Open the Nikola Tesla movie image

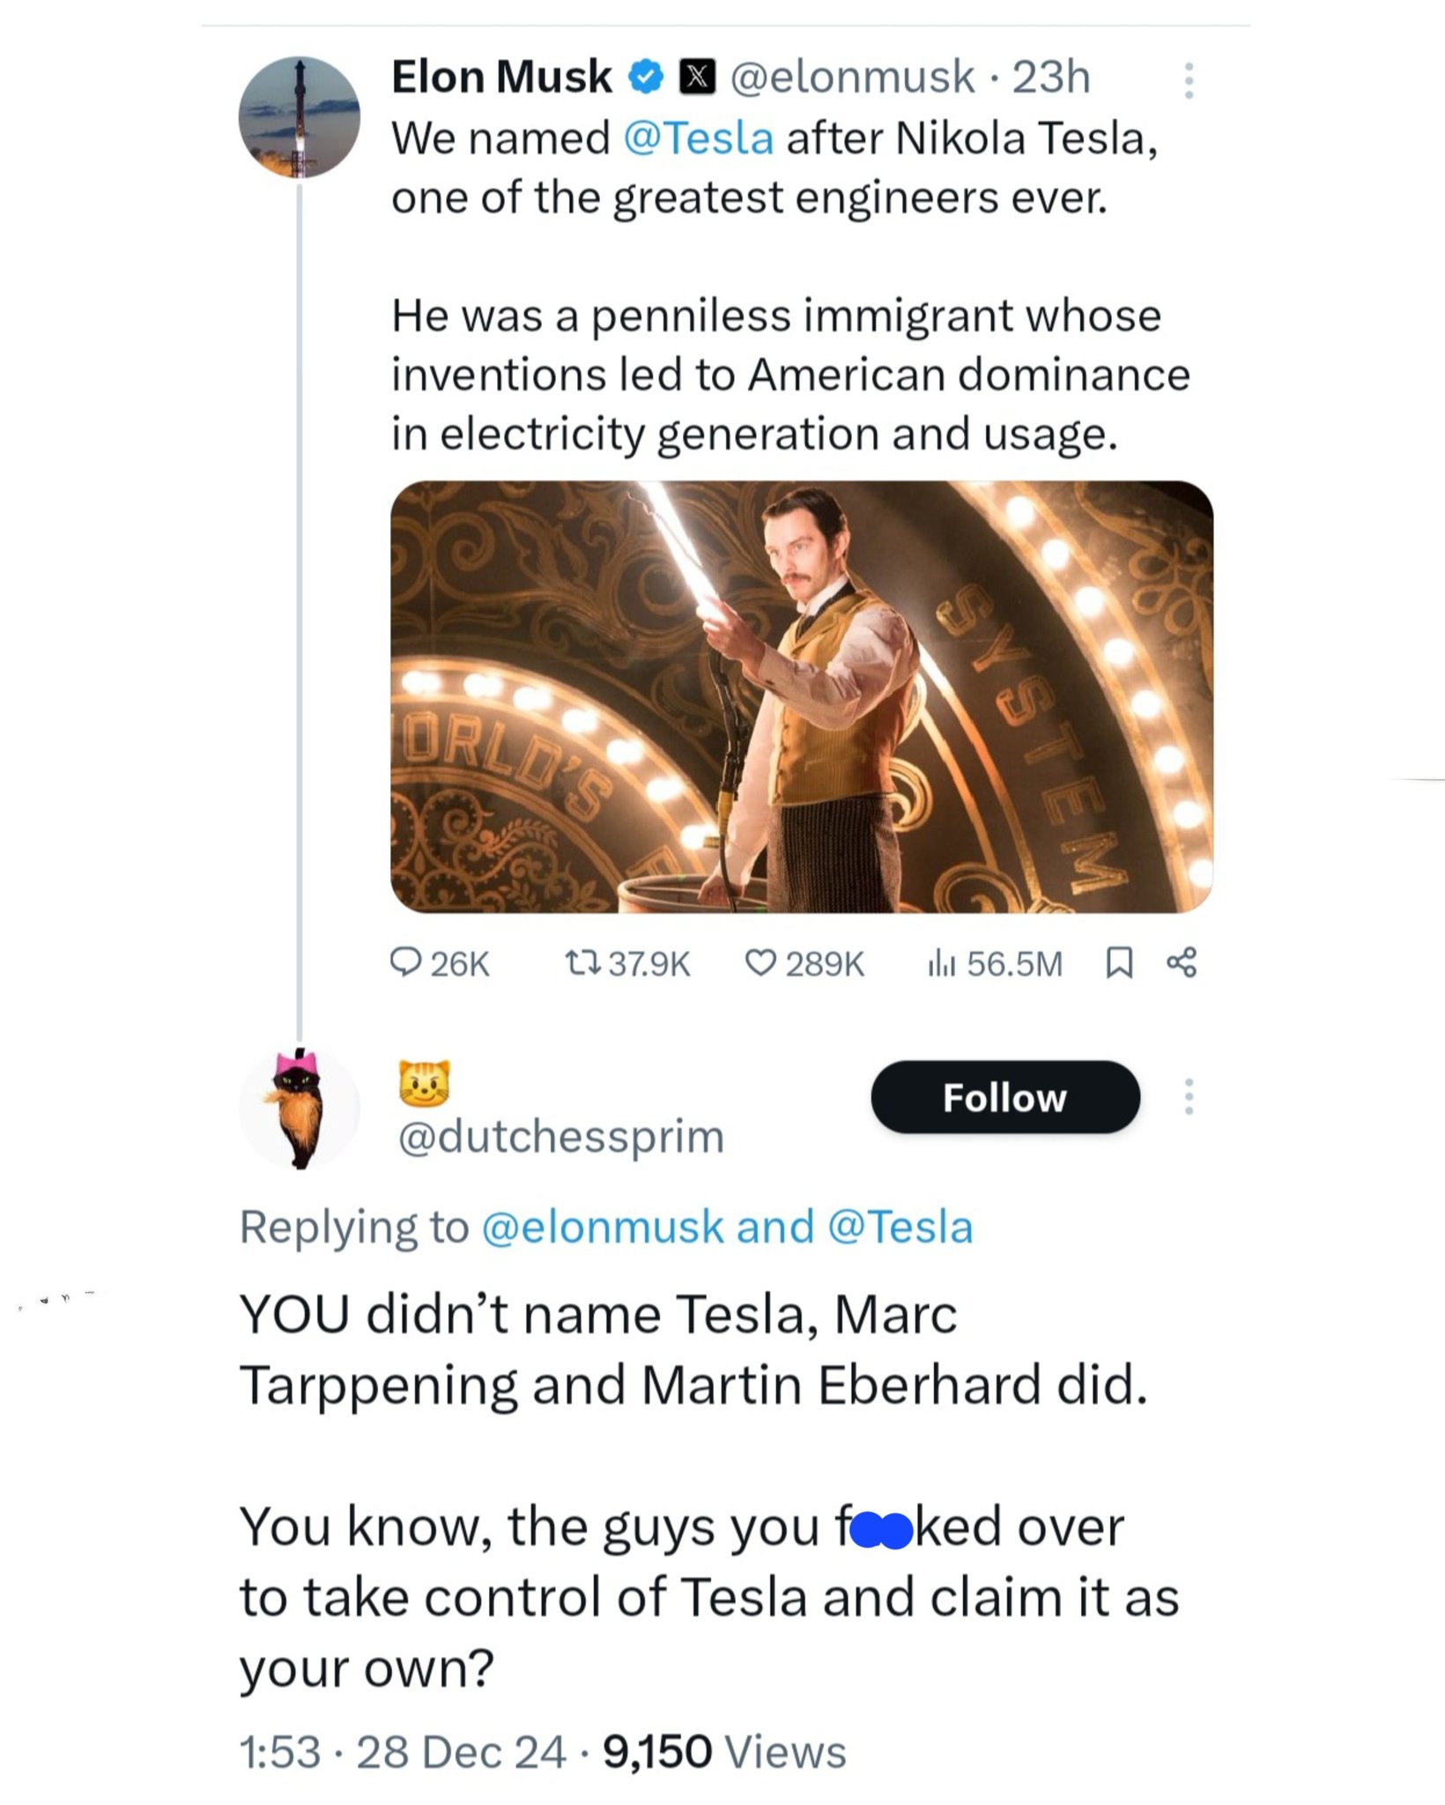802,696
